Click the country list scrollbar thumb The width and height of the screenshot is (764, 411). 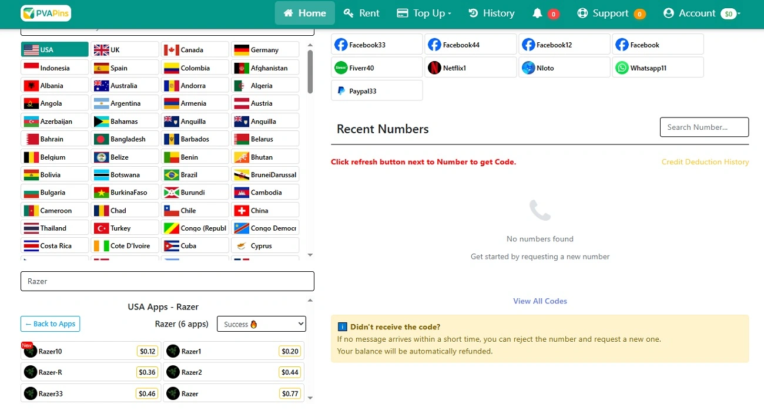click(310, 71)
